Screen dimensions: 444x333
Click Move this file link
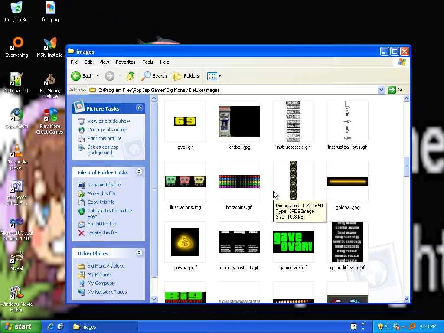tap(101, 193)
